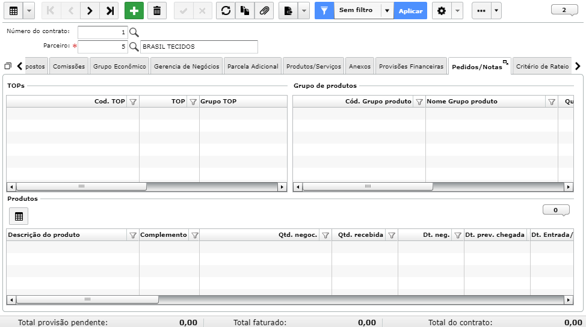Open the Produtos/Serviços tab

[x=313, y=67]
